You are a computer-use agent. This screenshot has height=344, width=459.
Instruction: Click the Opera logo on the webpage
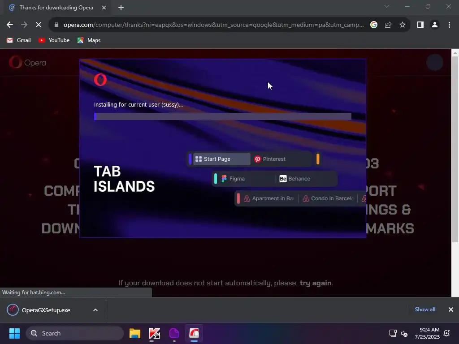pyautogui.click(x=27, y=62)
